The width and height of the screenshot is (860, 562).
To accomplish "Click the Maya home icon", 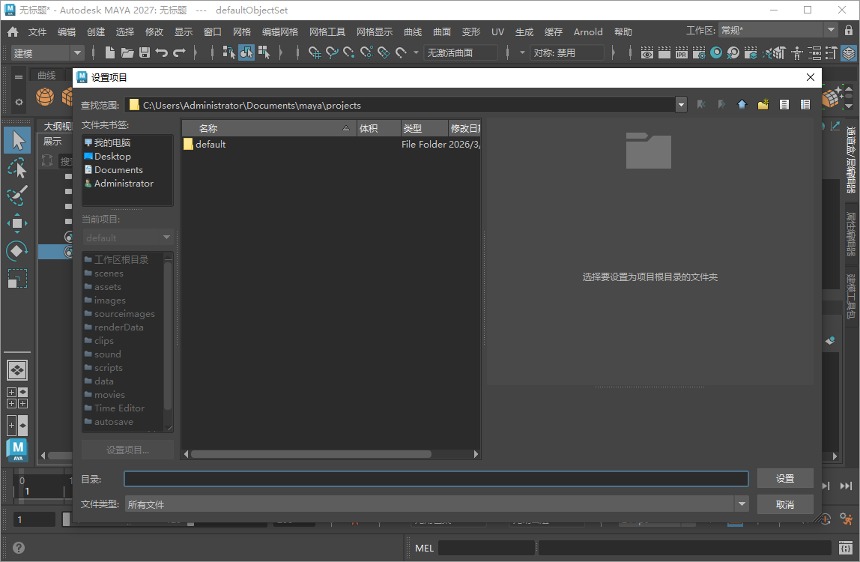I will point(11,31).
